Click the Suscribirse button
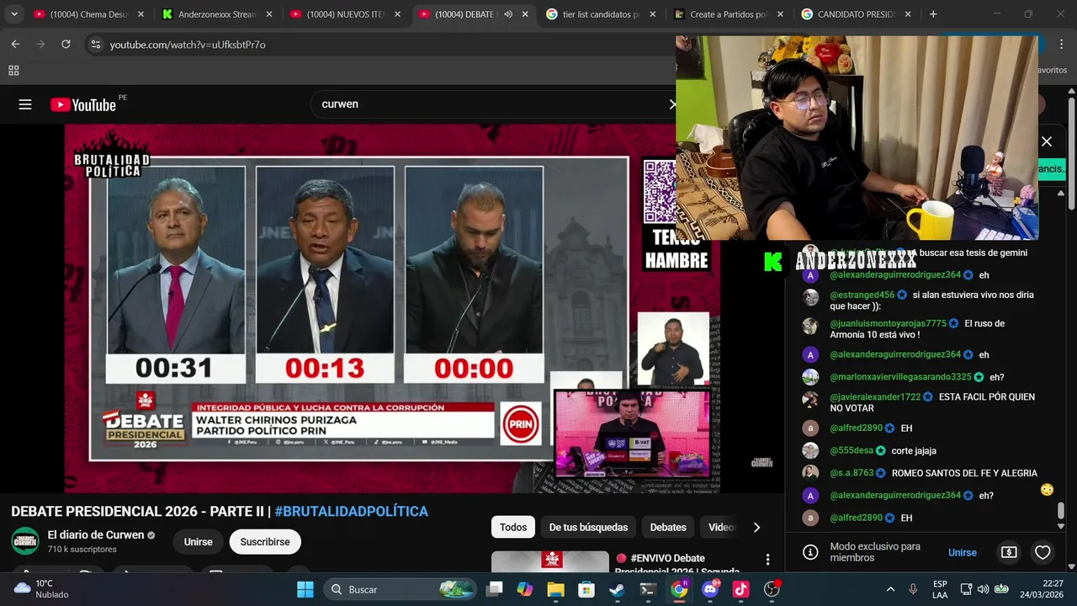 click(x=265, y=542)
